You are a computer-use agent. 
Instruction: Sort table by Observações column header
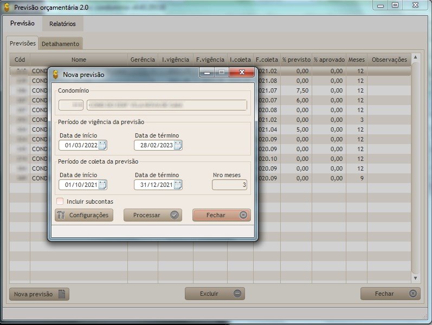(x=388, y=60)
